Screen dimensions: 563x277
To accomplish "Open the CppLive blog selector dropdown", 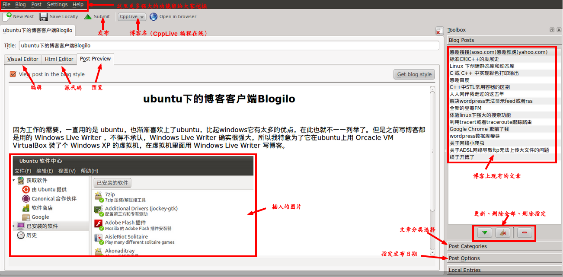I will pos(131,17).
